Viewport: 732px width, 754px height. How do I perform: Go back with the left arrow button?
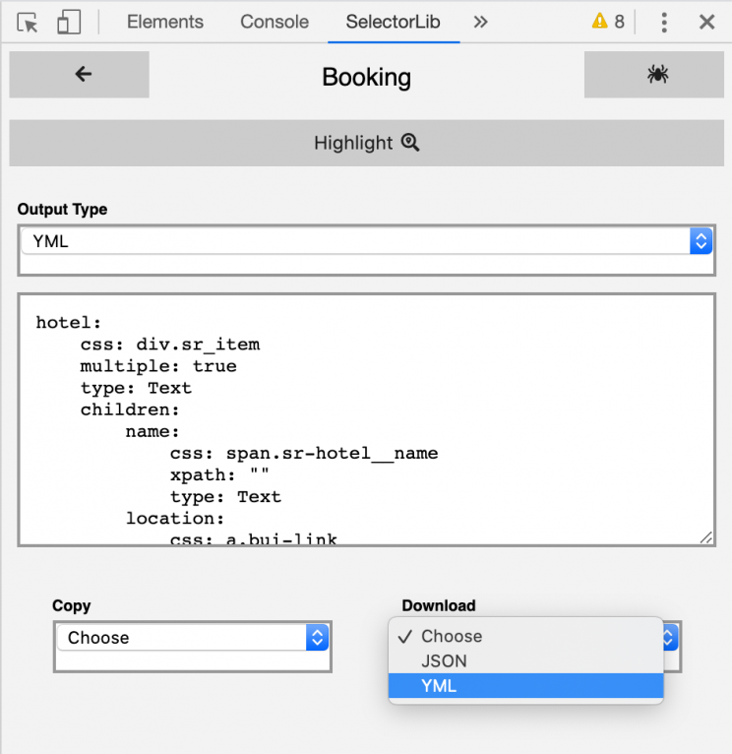(x=80, y=75)
